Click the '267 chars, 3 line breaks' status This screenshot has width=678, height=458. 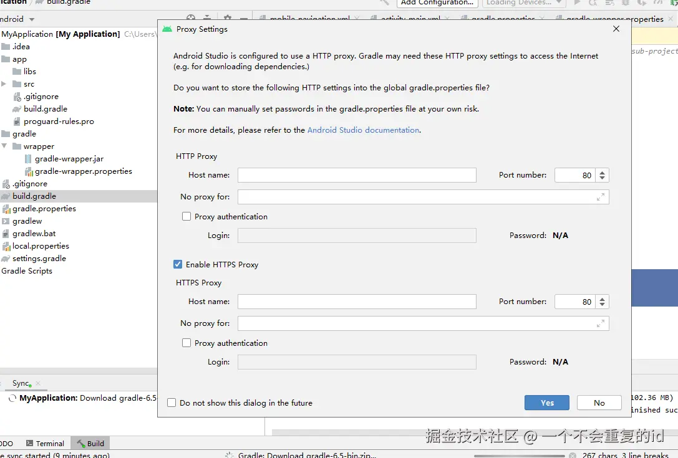625,455
